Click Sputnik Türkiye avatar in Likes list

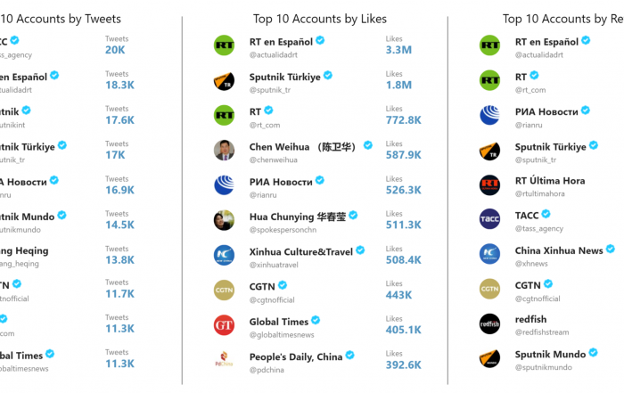pyautogui.click(x=224, y=80)
